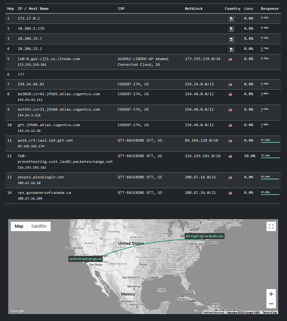Click the hop 12 response time bar
Image resolution: width=287 pixels, height=321 pixels.
coord(270,157)
